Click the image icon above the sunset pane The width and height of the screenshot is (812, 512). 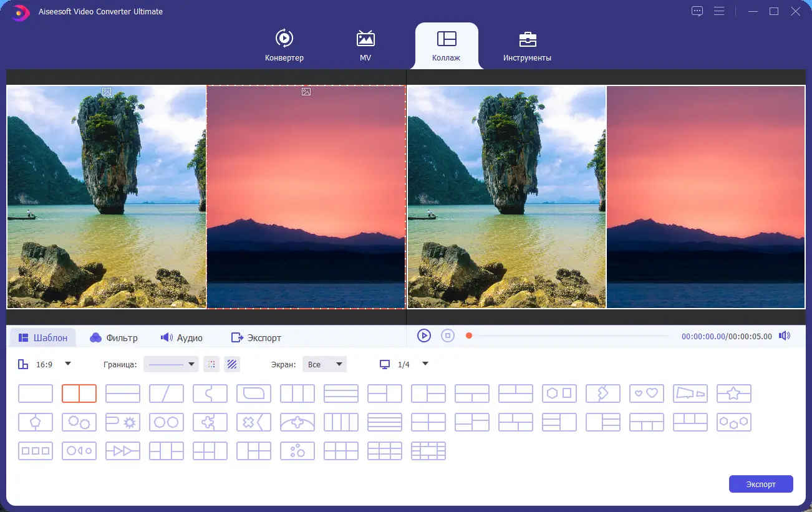(x=306, y=92)
